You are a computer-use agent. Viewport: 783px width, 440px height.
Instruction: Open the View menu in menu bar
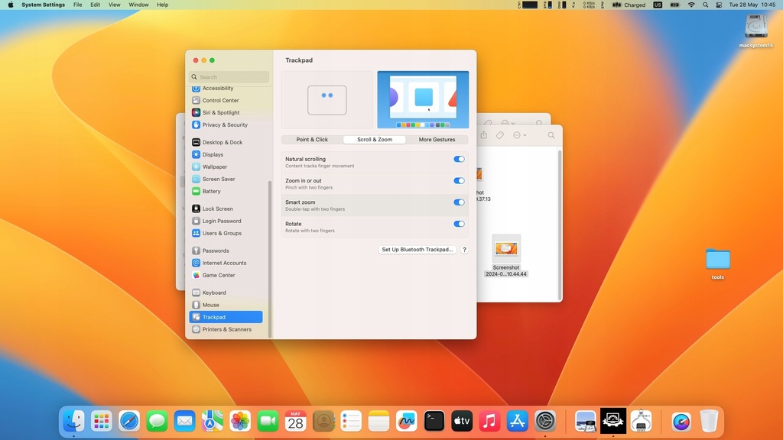pyautogui.click(x=114, y=5)
